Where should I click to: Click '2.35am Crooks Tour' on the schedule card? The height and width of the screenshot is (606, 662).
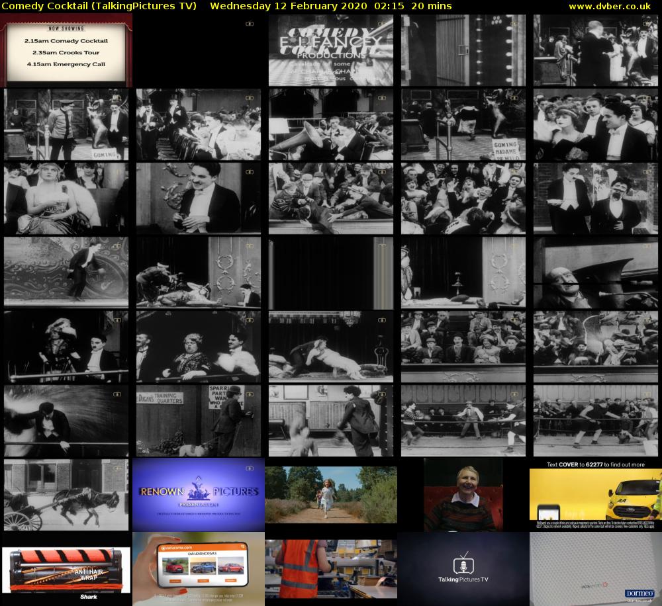[x=66, y=53]
